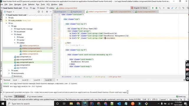
Task: Open terminal panel settings gear
Action: 184,80
